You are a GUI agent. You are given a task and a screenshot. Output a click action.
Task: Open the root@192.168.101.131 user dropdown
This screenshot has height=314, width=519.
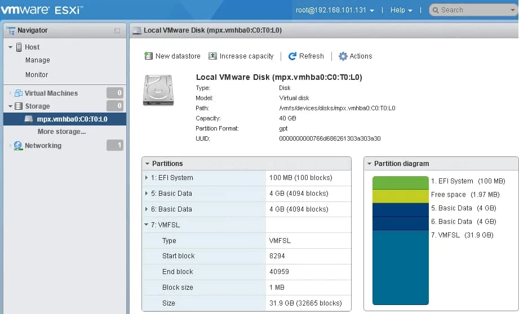(335, 10)
